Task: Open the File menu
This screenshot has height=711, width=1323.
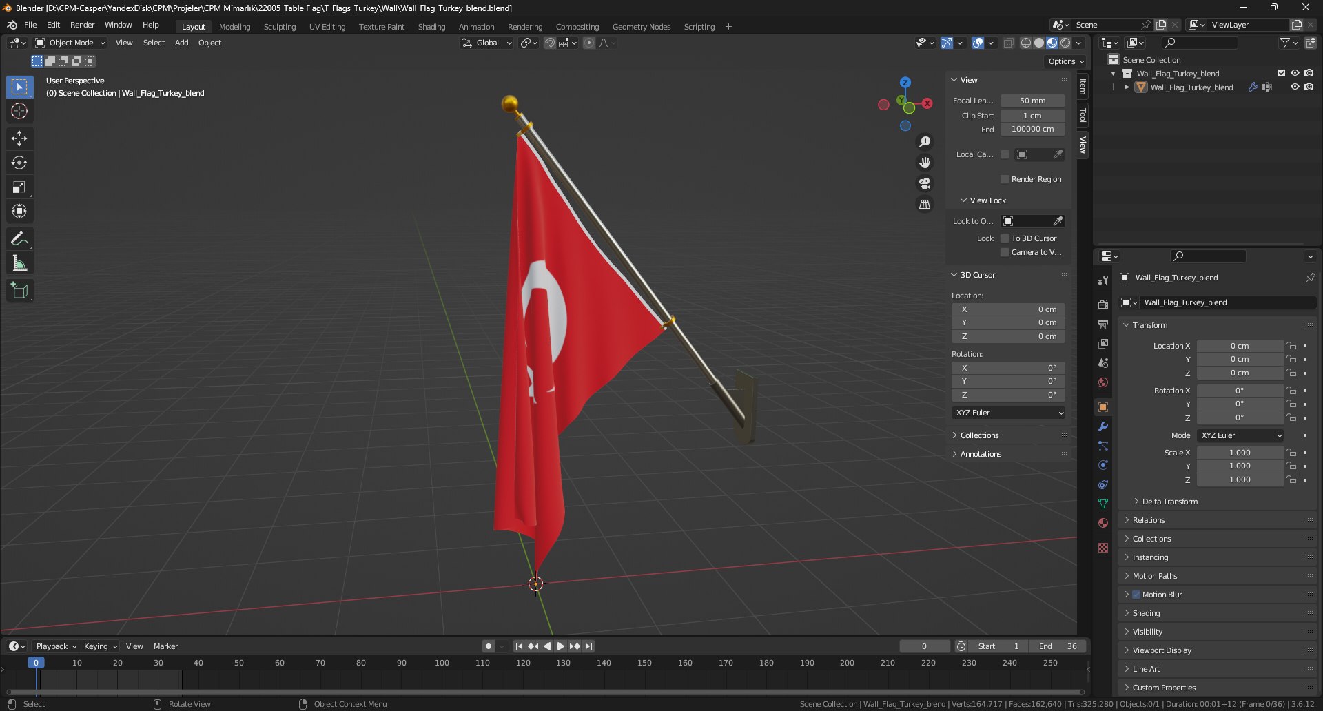Action: [30, 25]
